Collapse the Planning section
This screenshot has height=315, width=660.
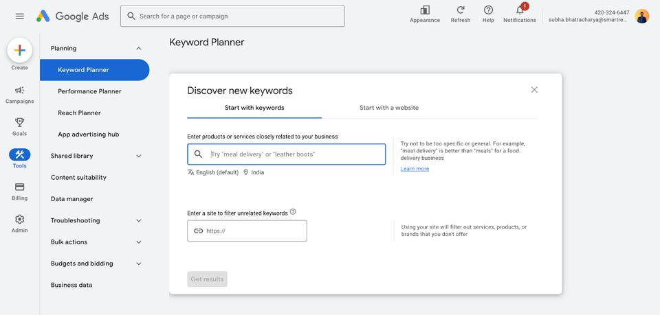(x=139, y=49)
